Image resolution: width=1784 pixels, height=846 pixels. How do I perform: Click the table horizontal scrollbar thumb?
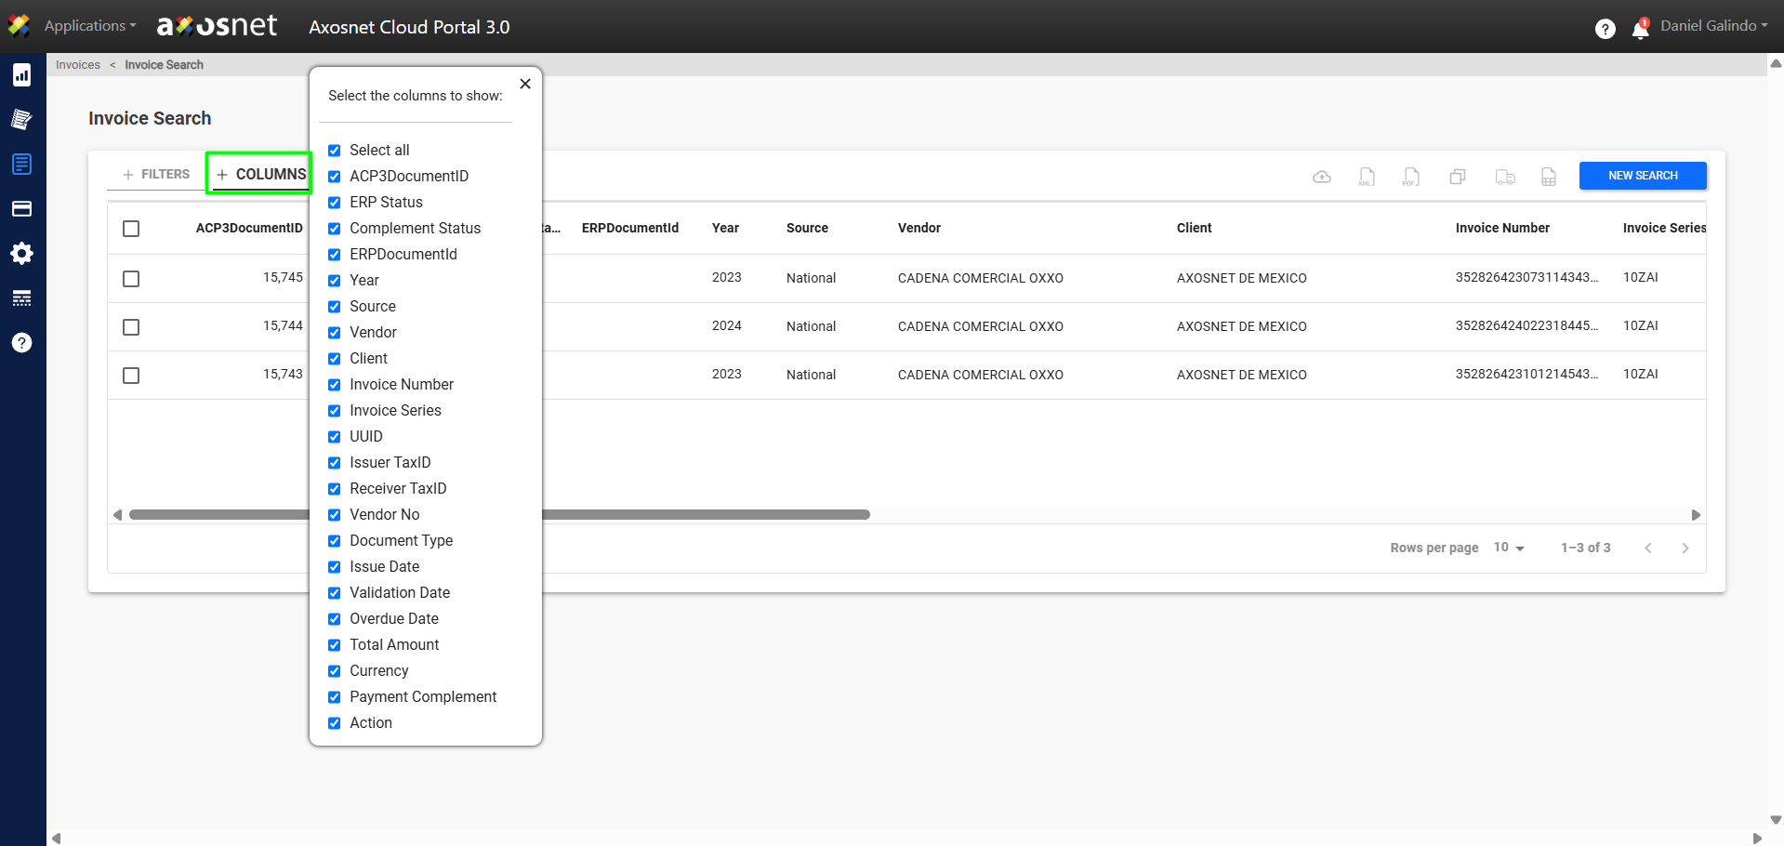coord(499,515)
